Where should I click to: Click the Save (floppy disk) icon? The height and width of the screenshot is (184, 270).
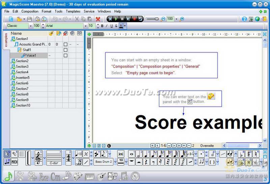tap(29, 19)
